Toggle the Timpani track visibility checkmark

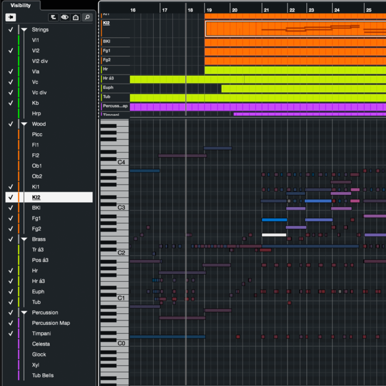(x=10, y=333)
